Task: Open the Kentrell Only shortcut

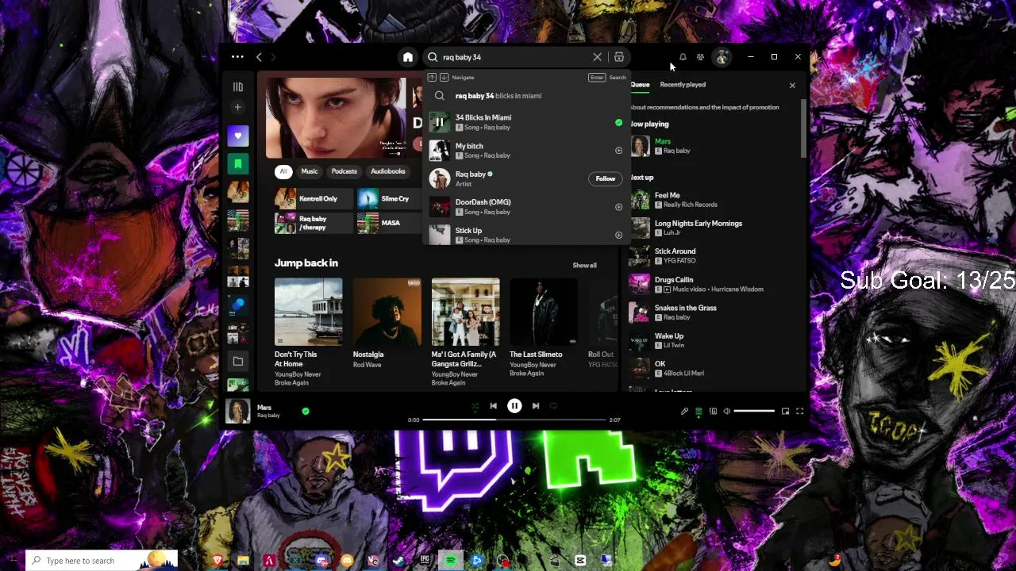Action: [x=314, y=199]
